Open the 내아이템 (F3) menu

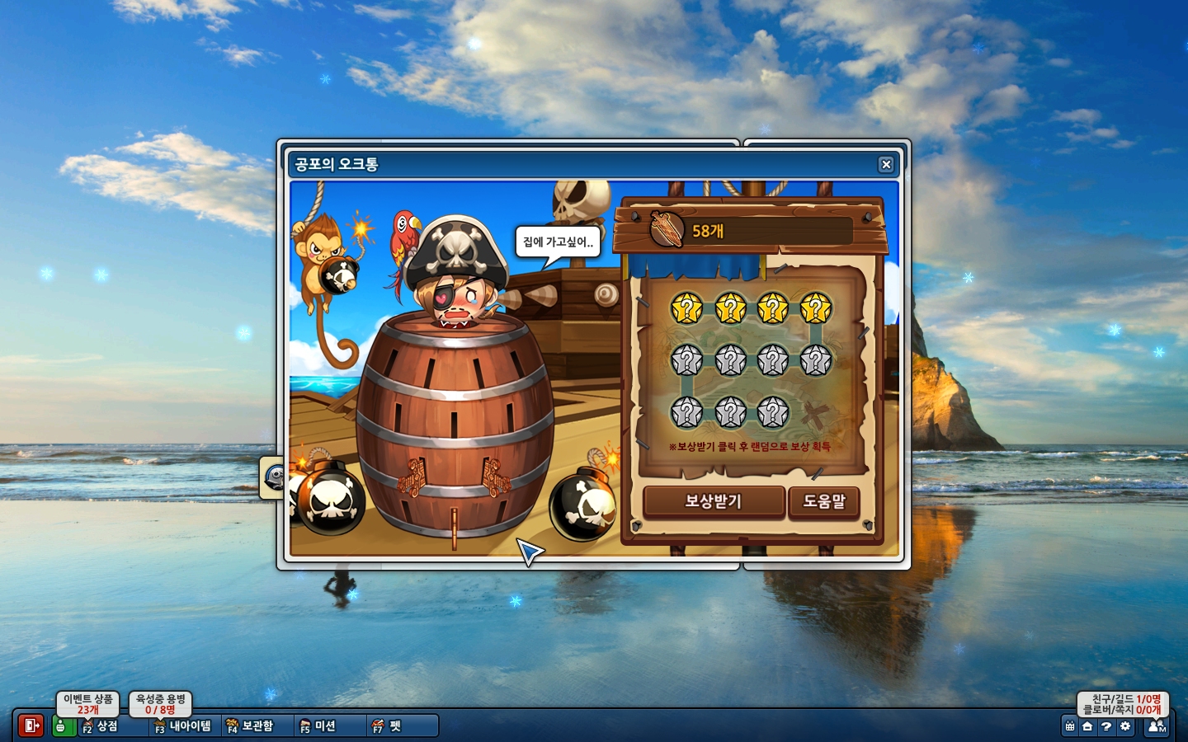click(183, 726)
